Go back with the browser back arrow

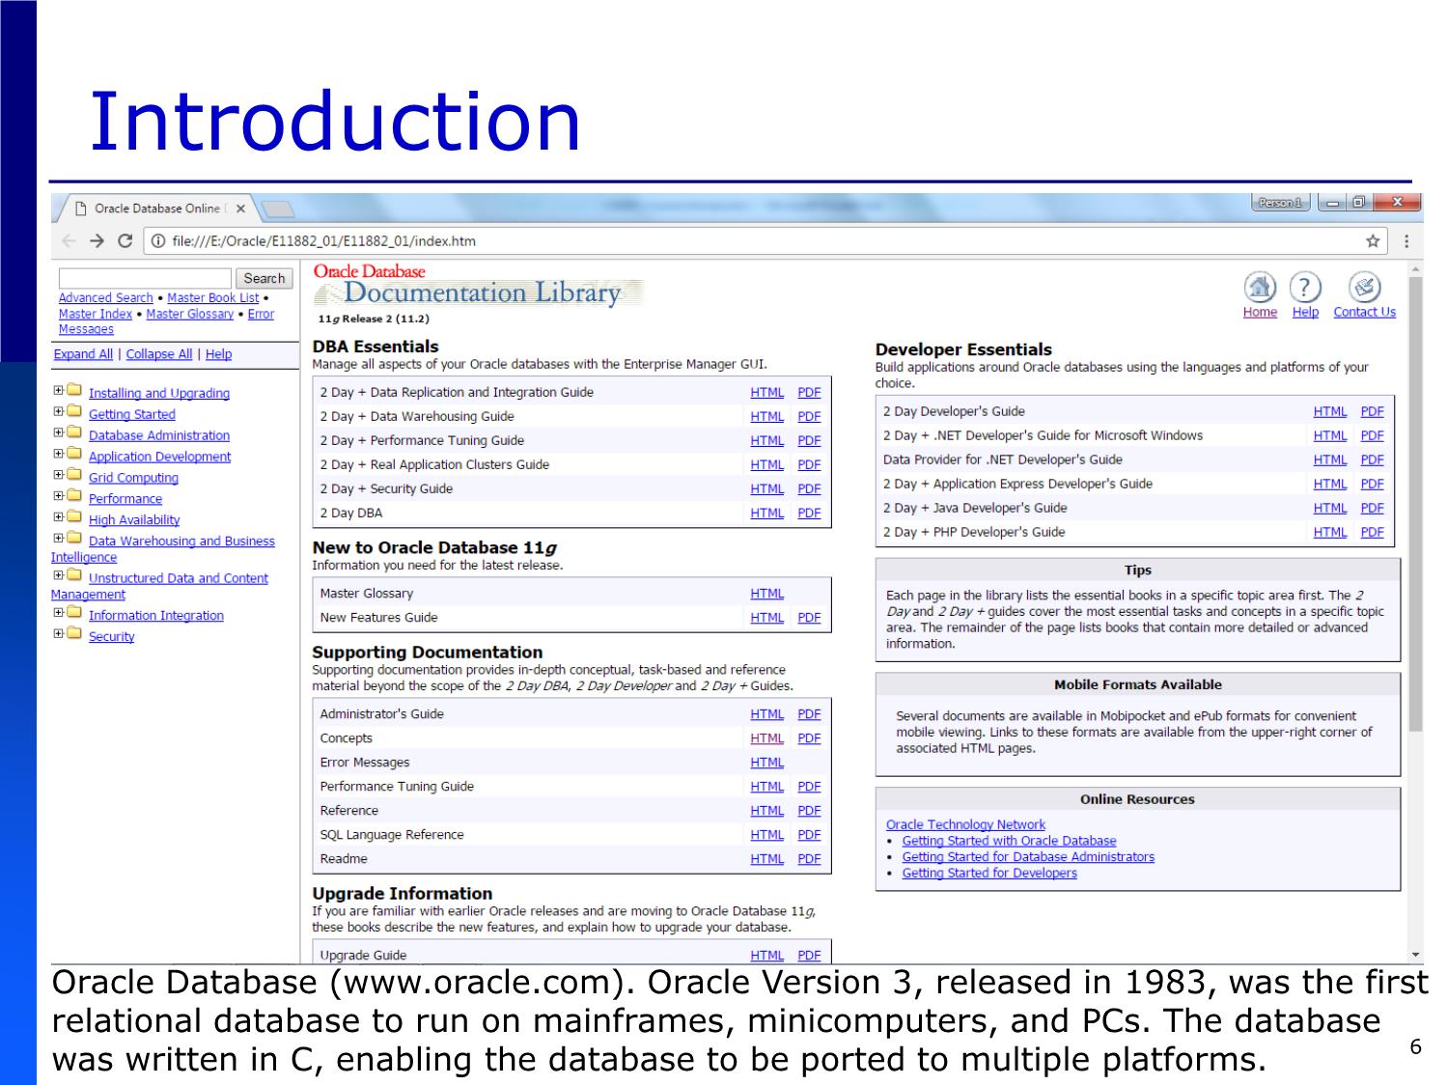click(68, 241)
